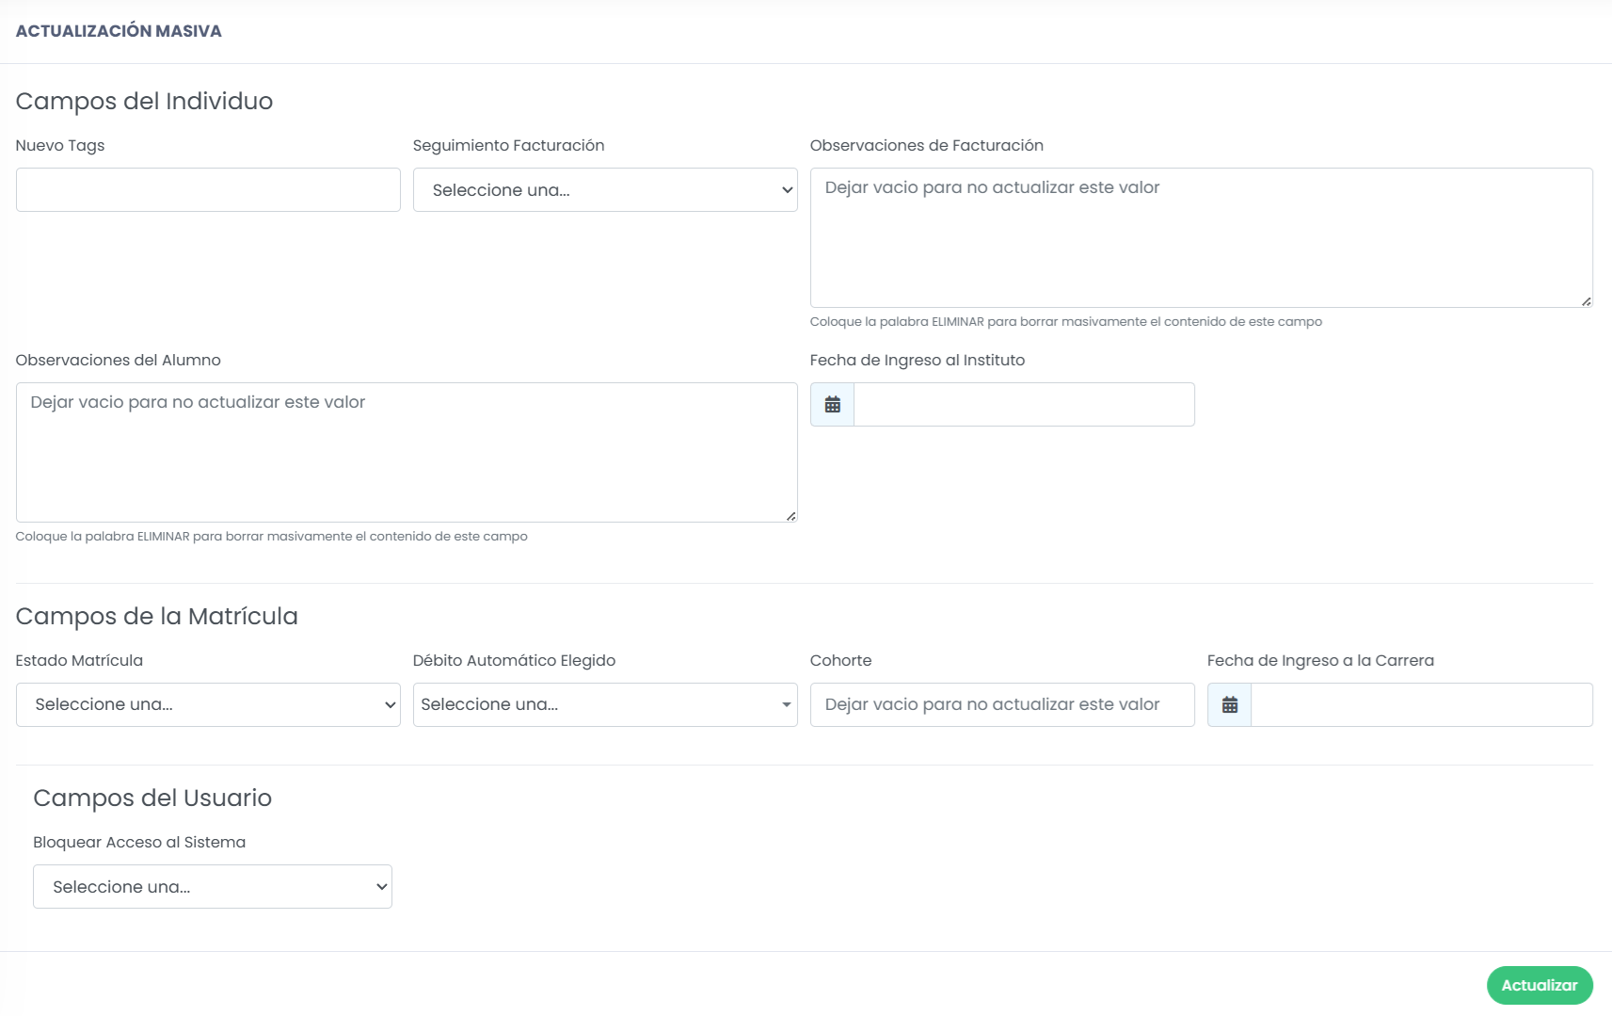Viewport: 1612px width, 1016px height.
Task: Click the Campos de la Matrícula heading
Action: click(x=156, y=616)
